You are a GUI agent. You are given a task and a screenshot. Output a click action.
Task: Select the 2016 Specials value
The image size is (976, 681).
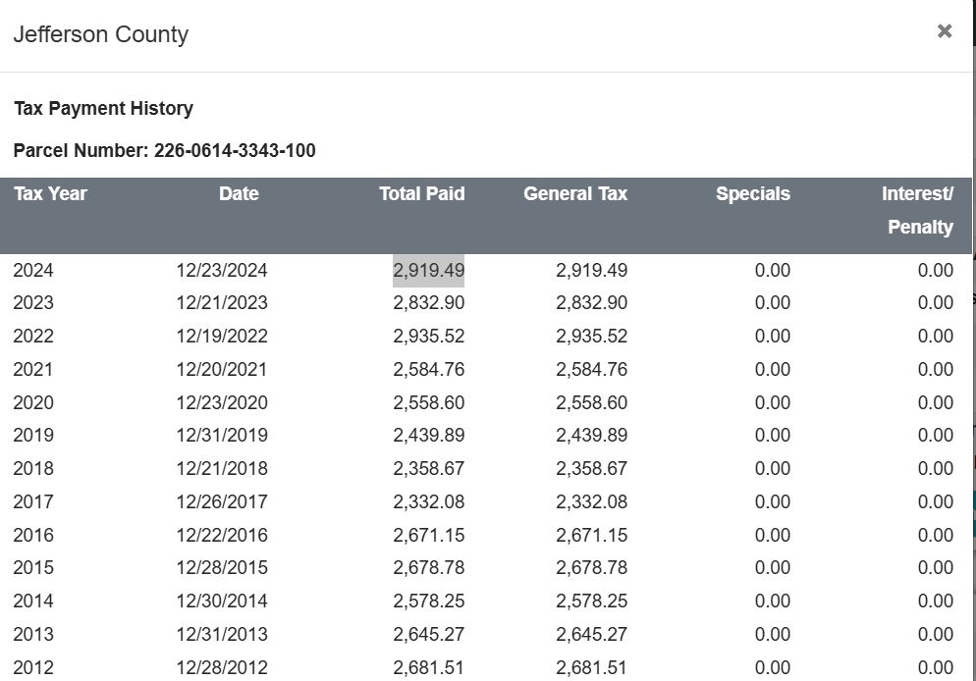773,536
